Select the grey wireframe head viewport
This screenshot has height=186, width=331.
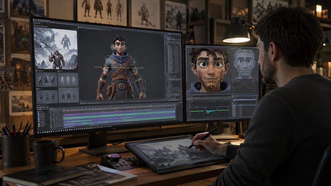(x=244, y=64)
